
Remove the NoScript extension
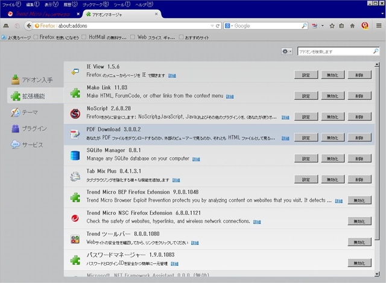359,117
